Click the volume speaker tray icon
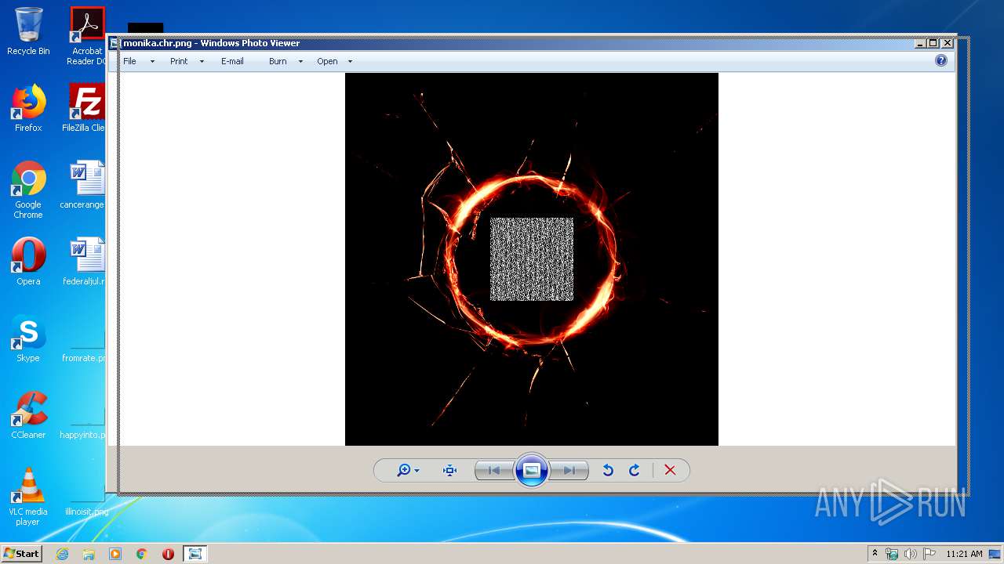 911,554
